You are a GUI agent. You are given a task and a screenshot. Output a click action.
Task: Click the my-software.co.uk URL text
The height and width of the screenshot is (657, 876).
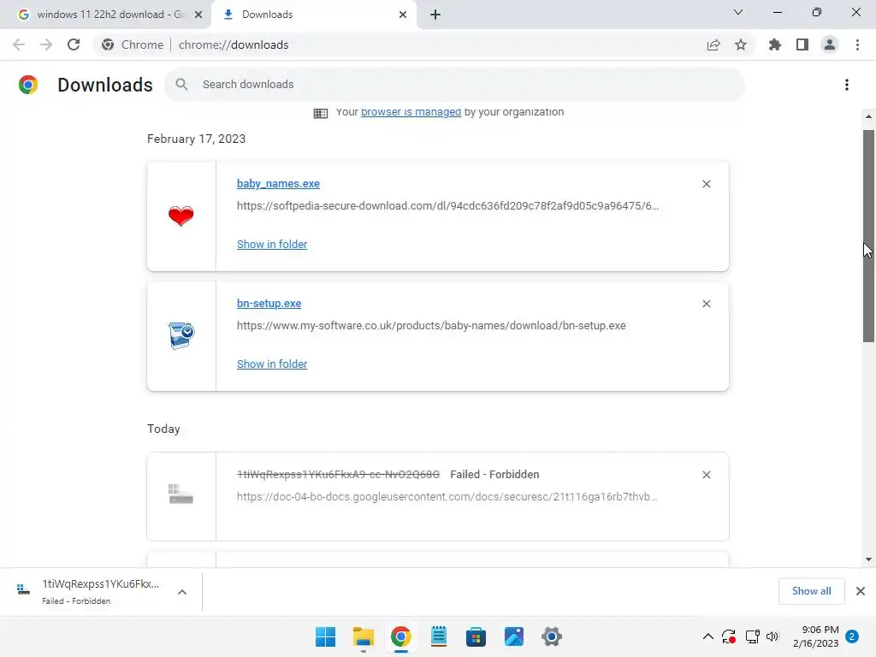[431, 325]
